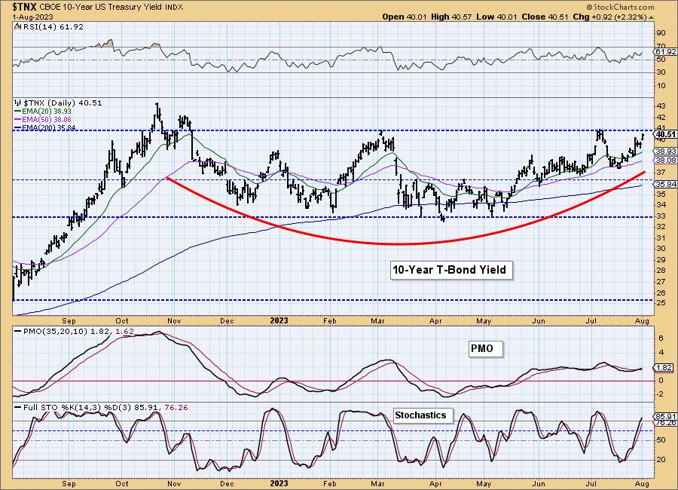This screenshot has width=678, height=490.
Task: Click the bar-chart icon beside $TNX (Daily)
Action: click(x=18, y=103)
